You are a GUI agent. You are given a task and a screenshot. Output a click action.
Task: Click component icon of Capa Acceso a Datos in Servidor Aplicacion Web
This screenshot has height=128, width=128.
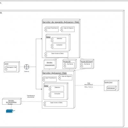(x=45, y=104)
